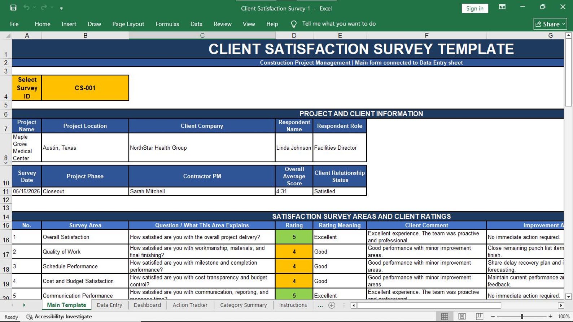
Task: Click the Redo arrow icon
Action: click(44, 8)
